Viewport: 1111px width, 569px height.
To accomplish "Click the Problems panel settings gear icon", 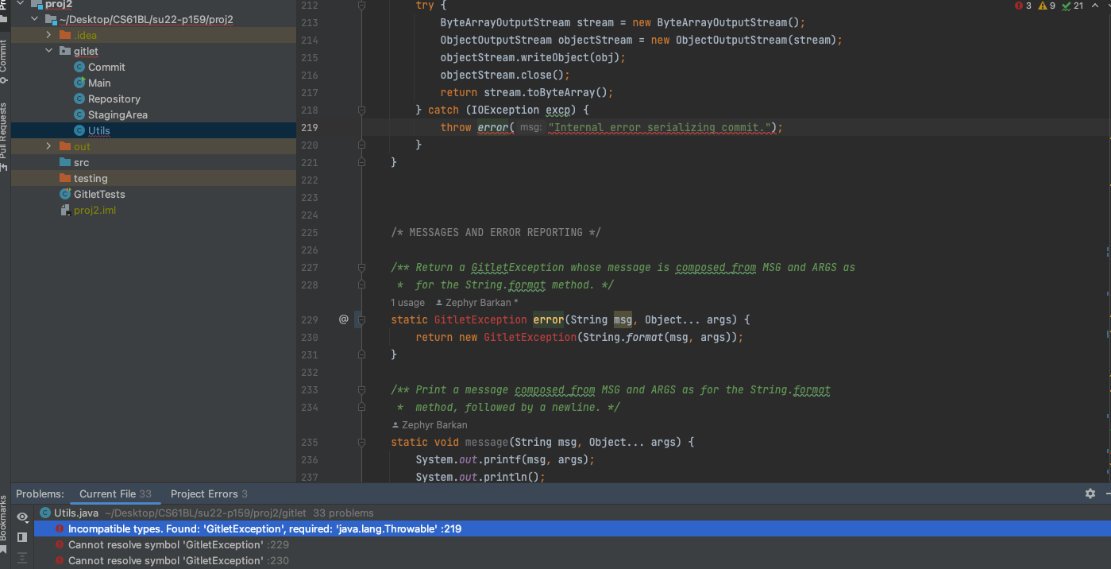I will tap(1090, 494).
